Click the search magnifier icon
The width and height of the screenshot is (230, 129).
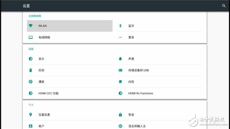tap(224, 6)
